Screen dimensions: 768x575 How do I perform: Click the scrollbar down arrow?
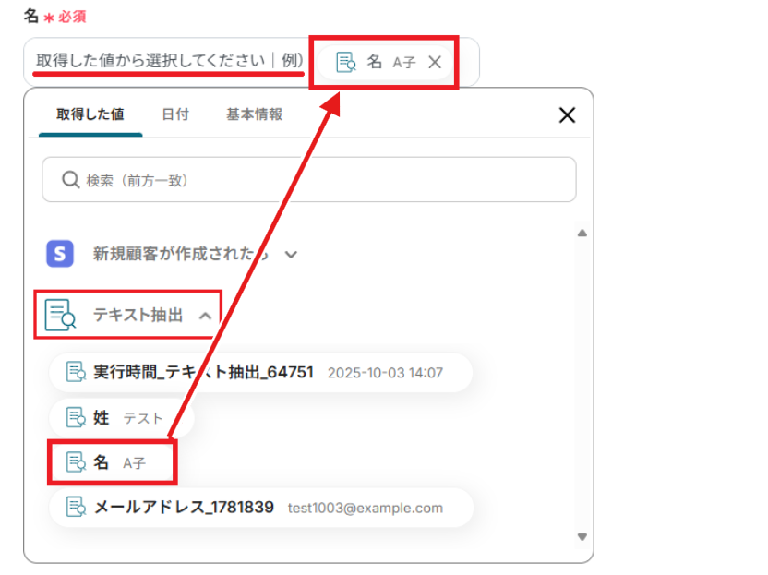[582, 537]
